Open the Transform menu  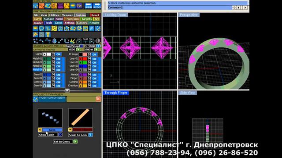pos(72,19)
